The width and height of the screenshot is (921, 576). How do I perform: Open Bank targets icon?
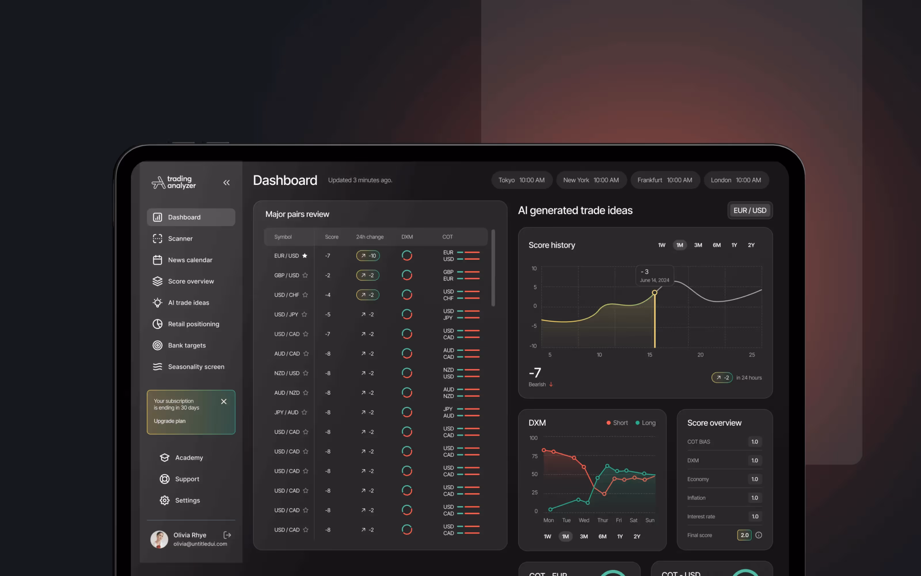click(x=157, y=345)
